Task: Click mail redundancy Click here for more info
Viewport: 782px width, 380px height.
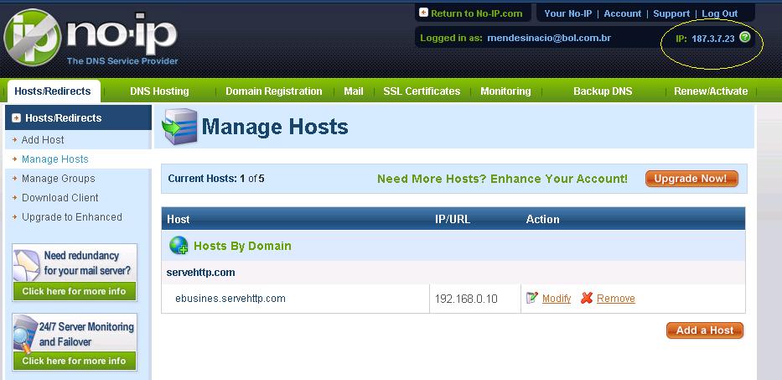Action: tap(74, 291)
